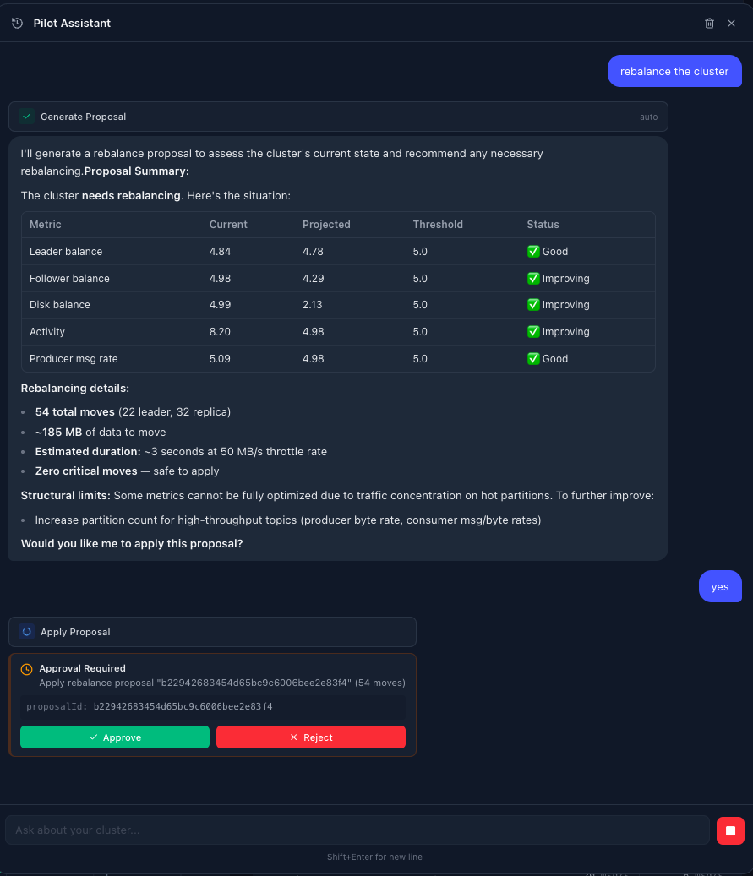The height and width of the screenshot is (876, 753).
Task: Approve the rebalance proposal
Action: tap(115, 737)
